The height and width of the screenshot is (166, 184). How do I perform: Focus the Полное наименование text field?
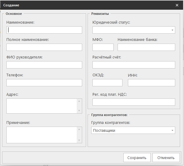(44, 47)
